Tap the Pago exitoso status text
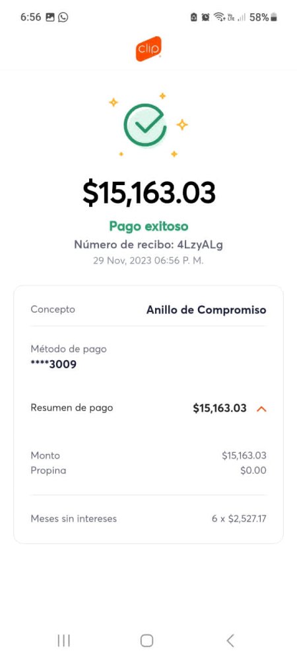 point(148,226)
